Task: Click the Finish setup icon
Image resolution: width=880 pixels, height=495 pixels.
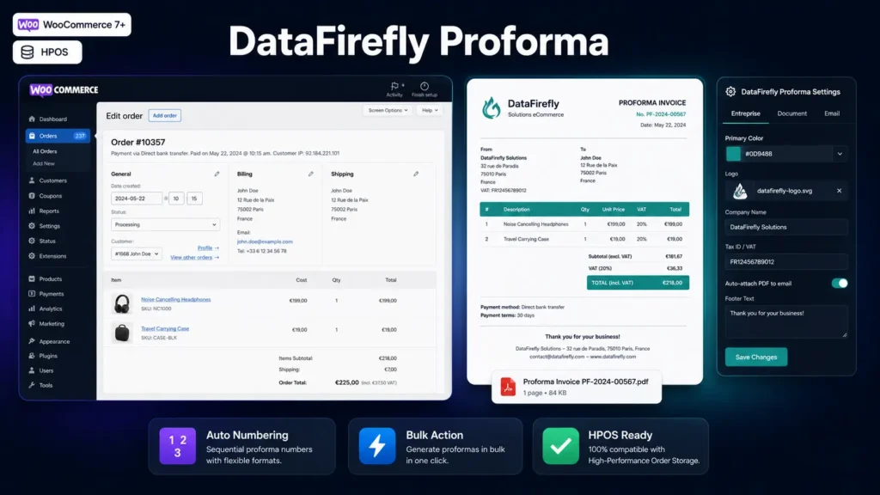Action: click(425, 86)
